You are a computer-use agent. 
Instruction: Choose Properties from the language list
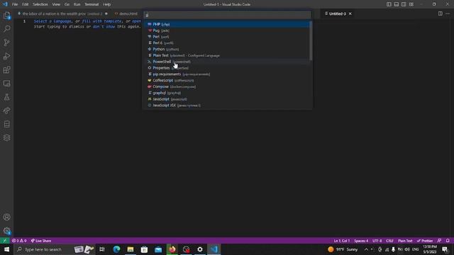[x=227, y=68]
